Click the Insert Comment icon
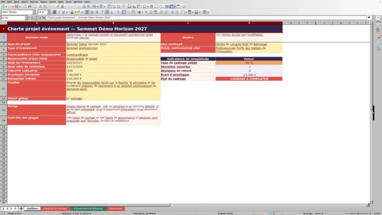The height and width of the screenshot is (215, 382). coord(156,6)
